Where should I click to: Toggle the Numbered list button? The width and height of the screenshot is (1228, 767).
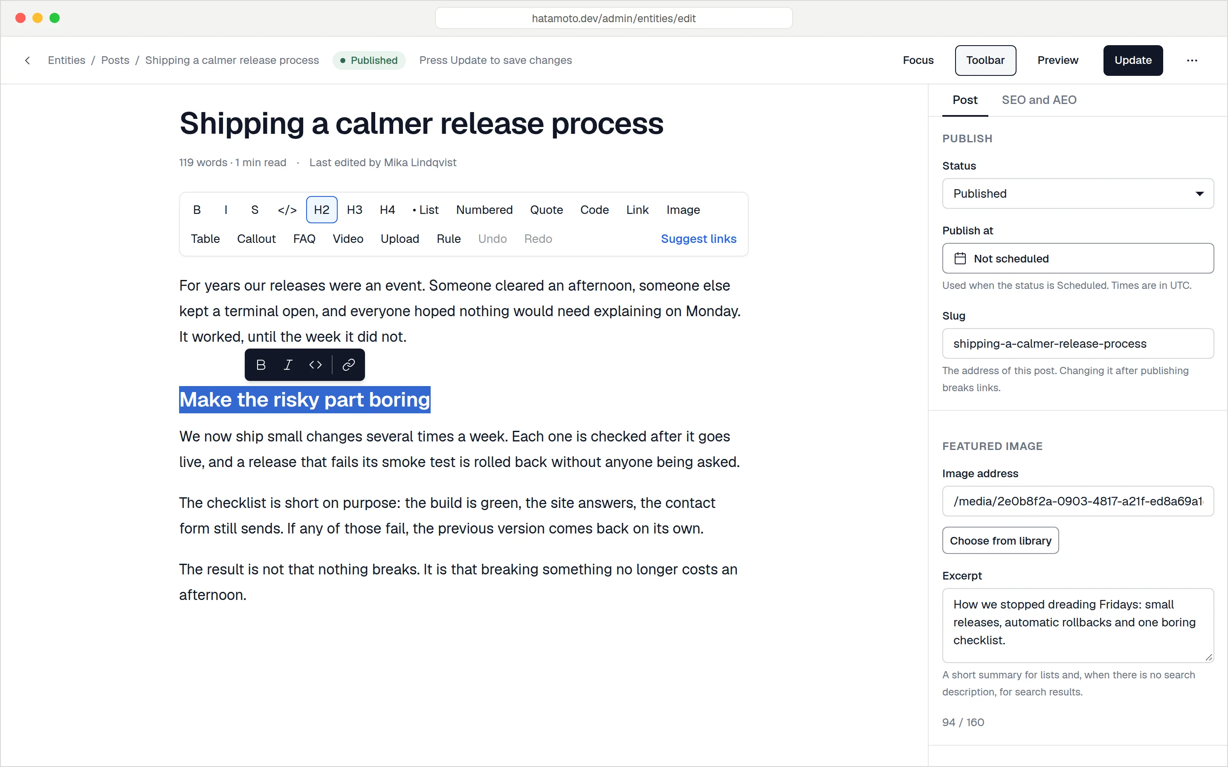tap(484, 210)
